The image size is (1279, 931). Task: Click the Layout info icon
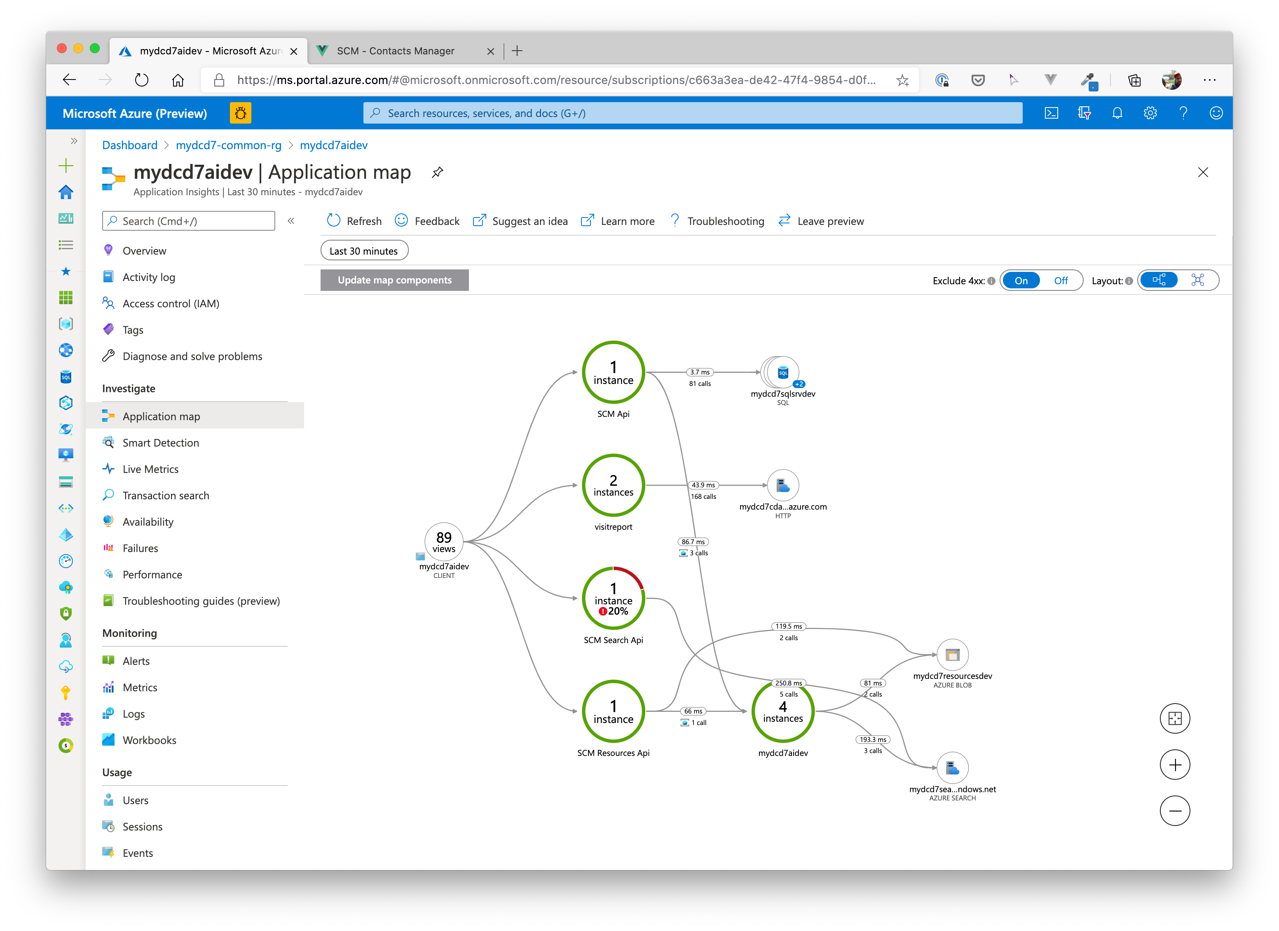click(1129, 281)
